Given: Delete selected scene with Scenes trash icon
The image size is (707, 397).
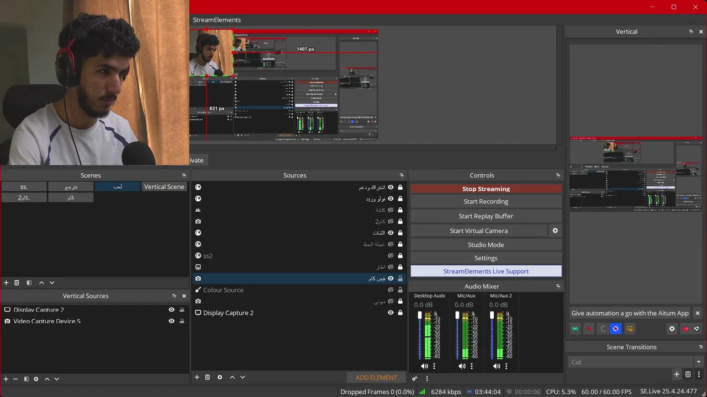Looking at the screenshot, I should coord(17,283).
